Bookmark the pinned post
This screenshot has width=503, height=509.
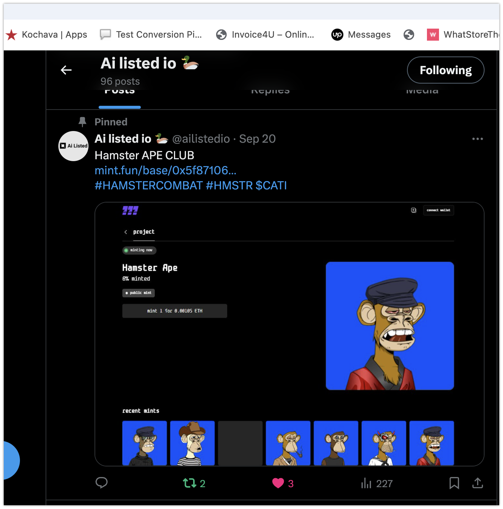(x=454, y=483)
